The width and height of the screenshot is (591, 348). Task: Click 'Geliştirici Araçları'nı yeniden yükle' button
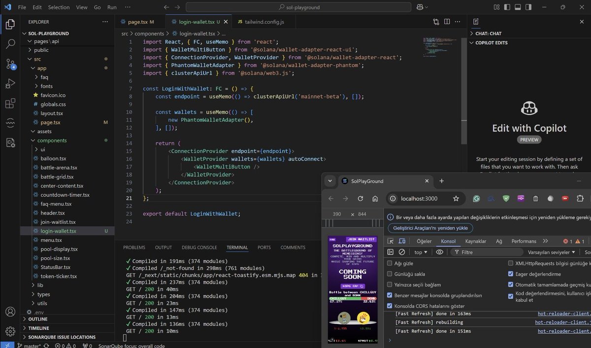[x=430, y=228]
